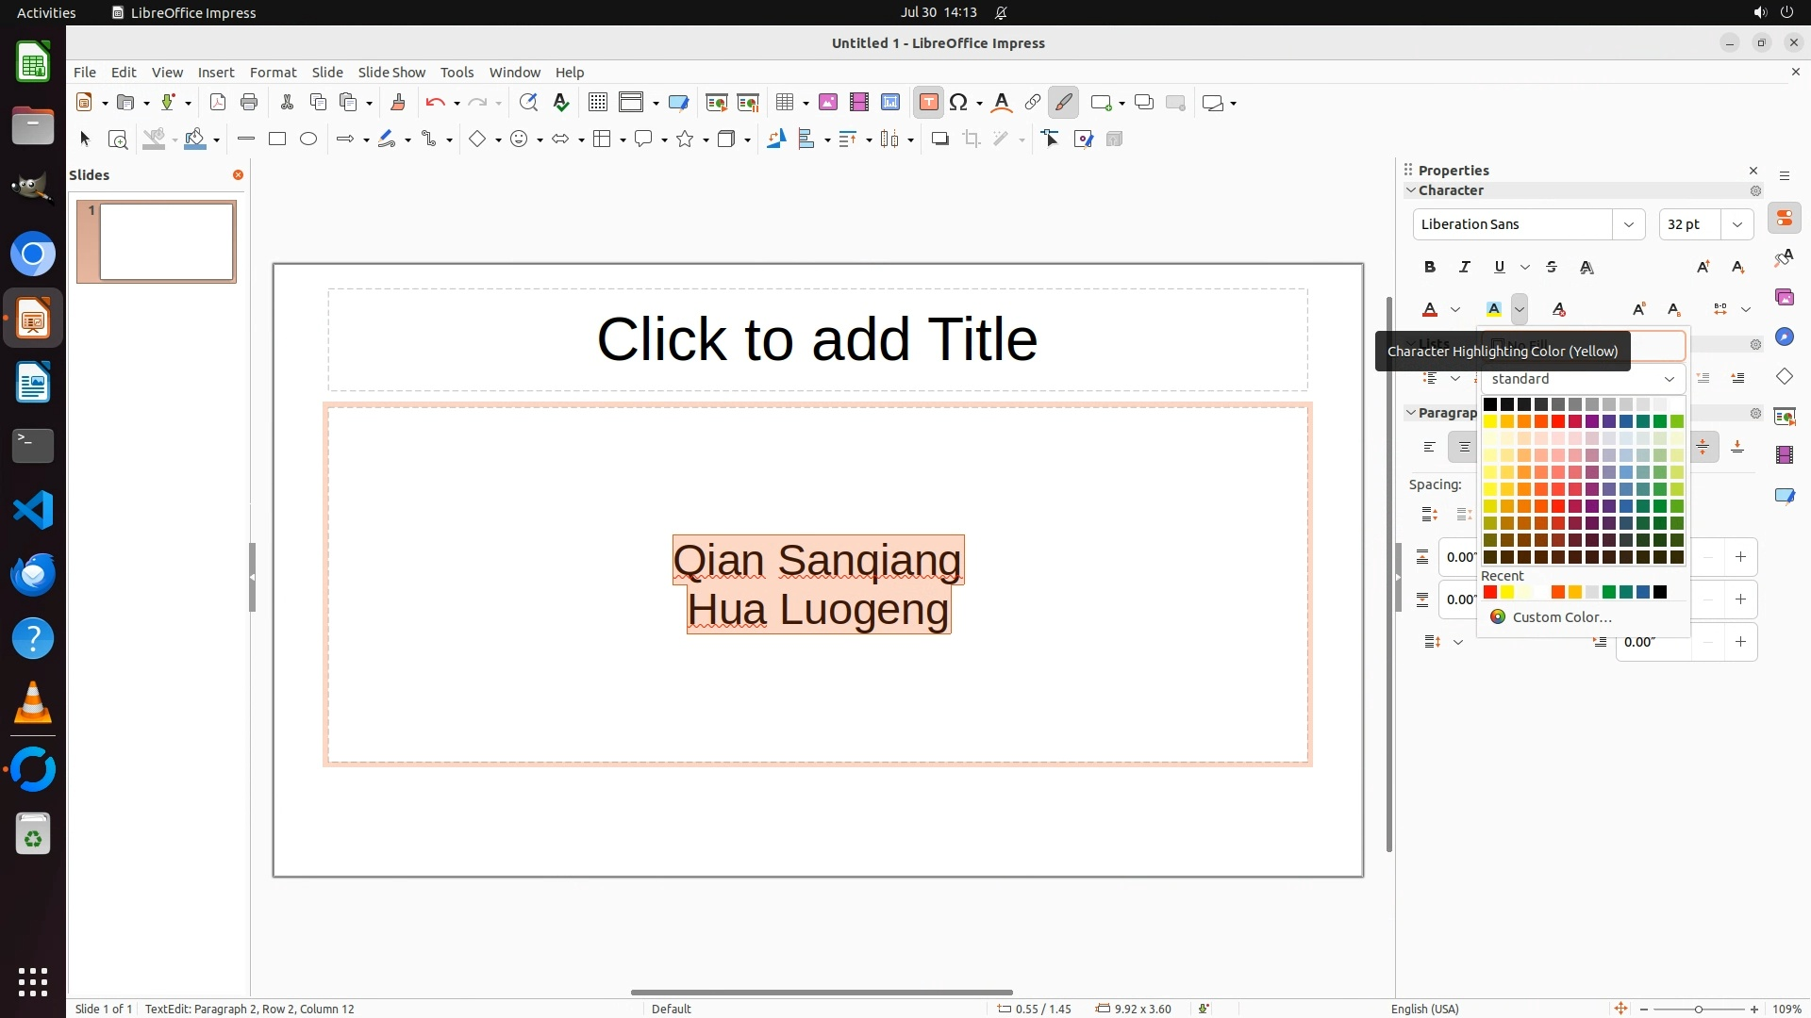This screenshot has width=1811, height=1018.
Task: Click the Insert Special Character icon
Action: 959,103
